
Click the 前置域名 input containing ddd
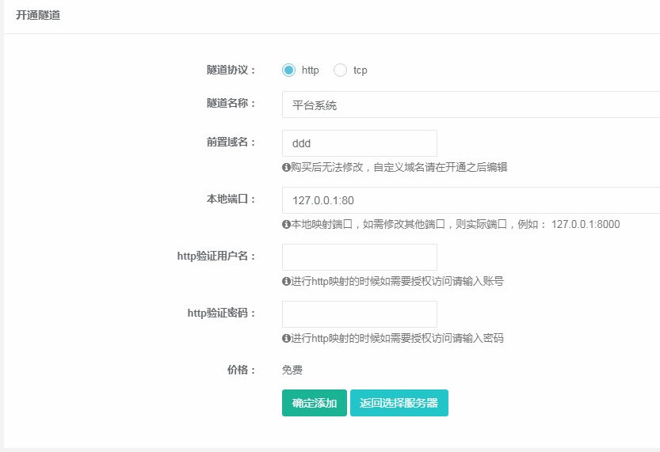(x=360, y=143)
